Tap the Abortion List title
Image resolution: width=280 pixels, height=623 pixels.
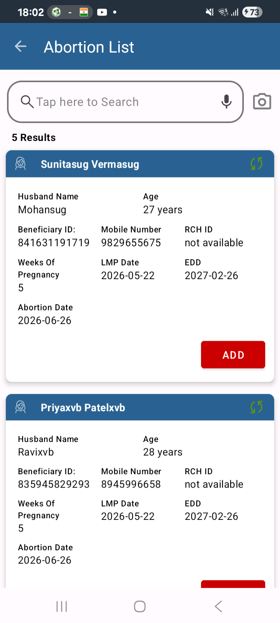tap(89, 47)
